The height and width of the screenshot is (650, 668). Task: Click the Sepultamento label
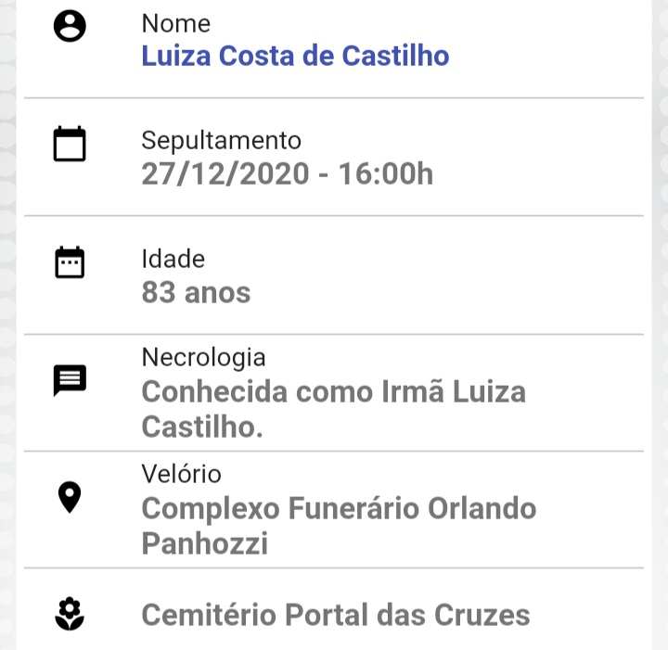[x=221, y=140]
